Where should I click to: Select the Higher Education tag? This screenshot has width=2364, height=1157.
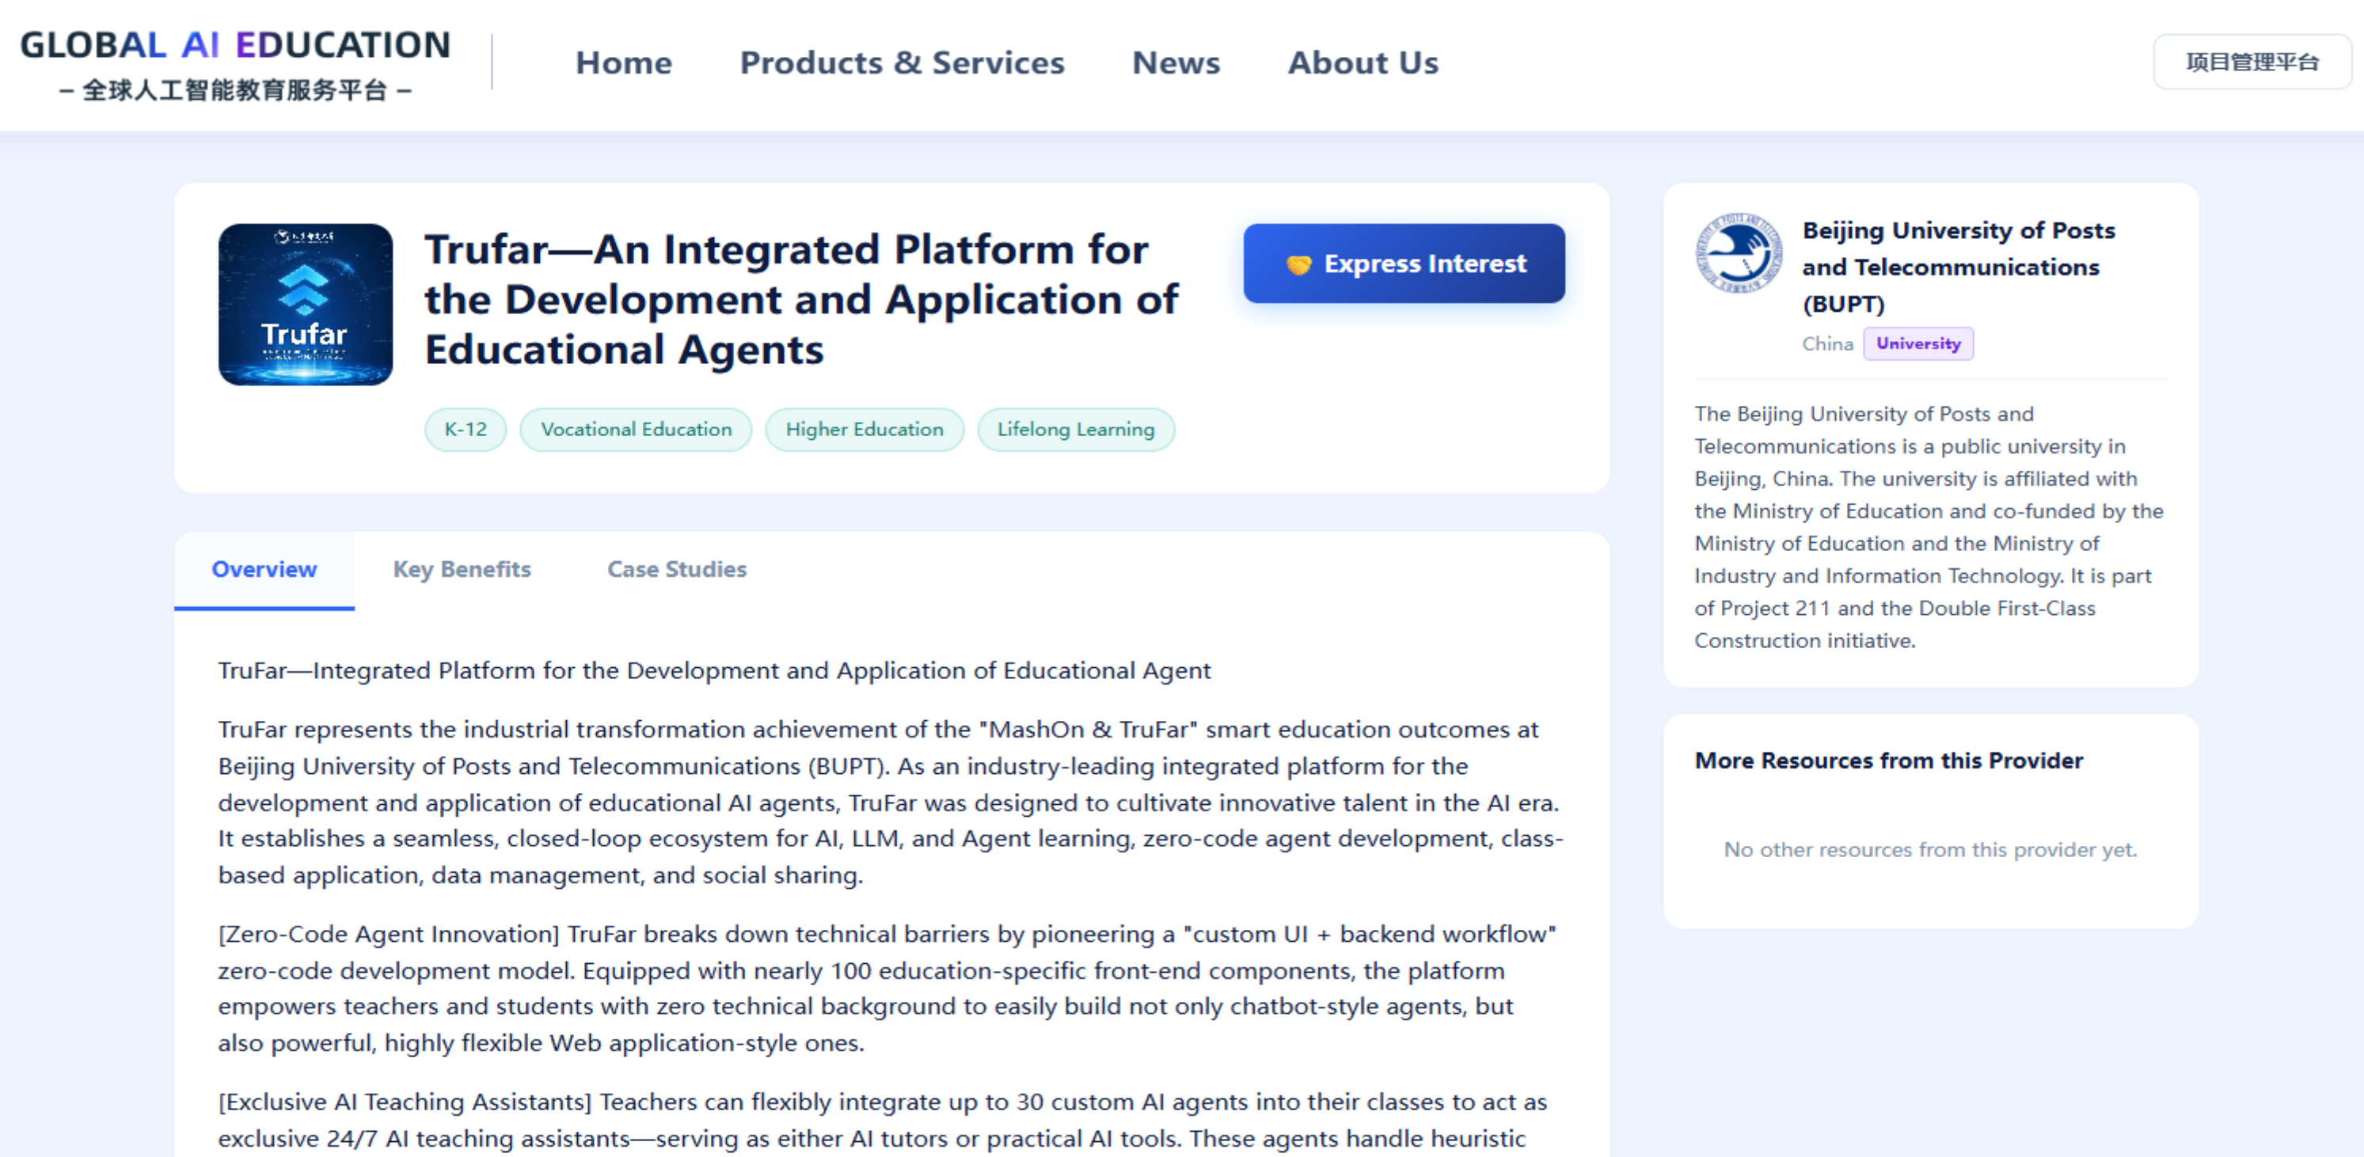click(864, 430)
